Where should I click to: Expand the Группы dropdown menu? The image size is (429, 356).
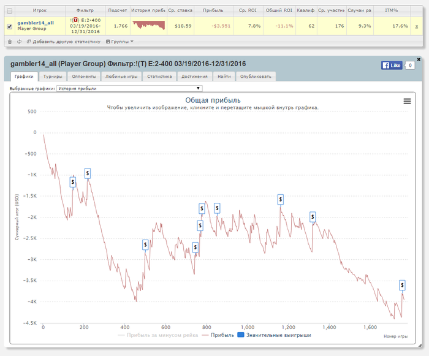[x=120, y=42]
